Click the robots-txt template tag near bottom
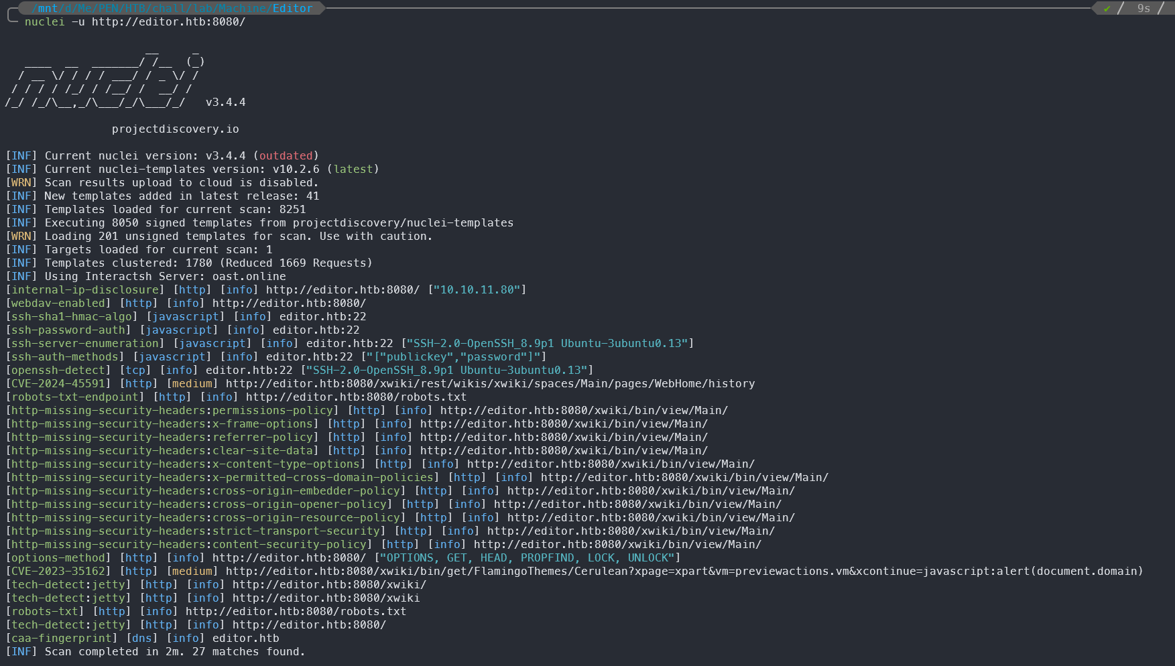This screenshot has height=666, width=1175. click(x=45, y=611)
